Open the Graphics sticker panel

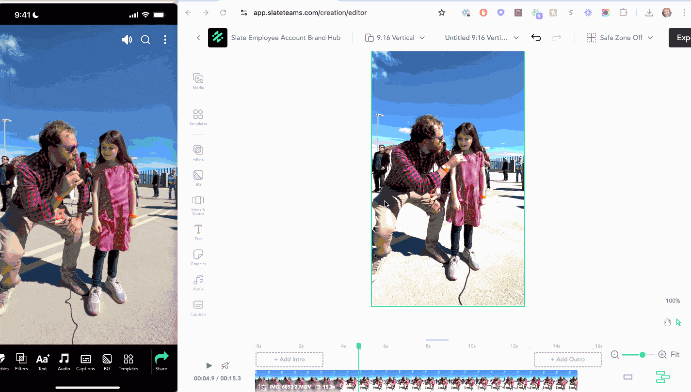point(198,257)
